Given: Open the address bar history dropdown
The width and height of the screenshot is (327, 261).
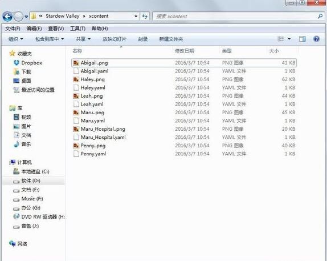Looking at the screenshot, I should [136, 16].
